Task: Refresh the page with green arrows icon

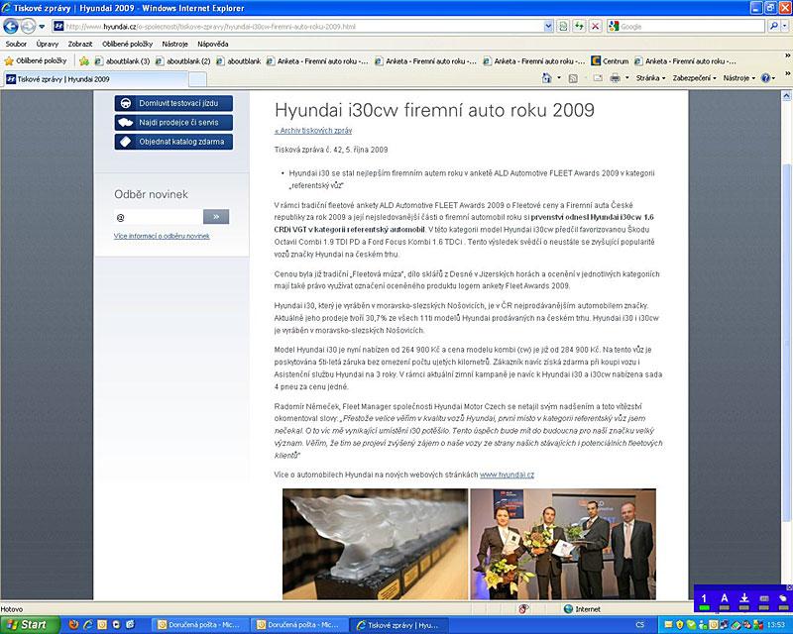Action: point(579,27)
